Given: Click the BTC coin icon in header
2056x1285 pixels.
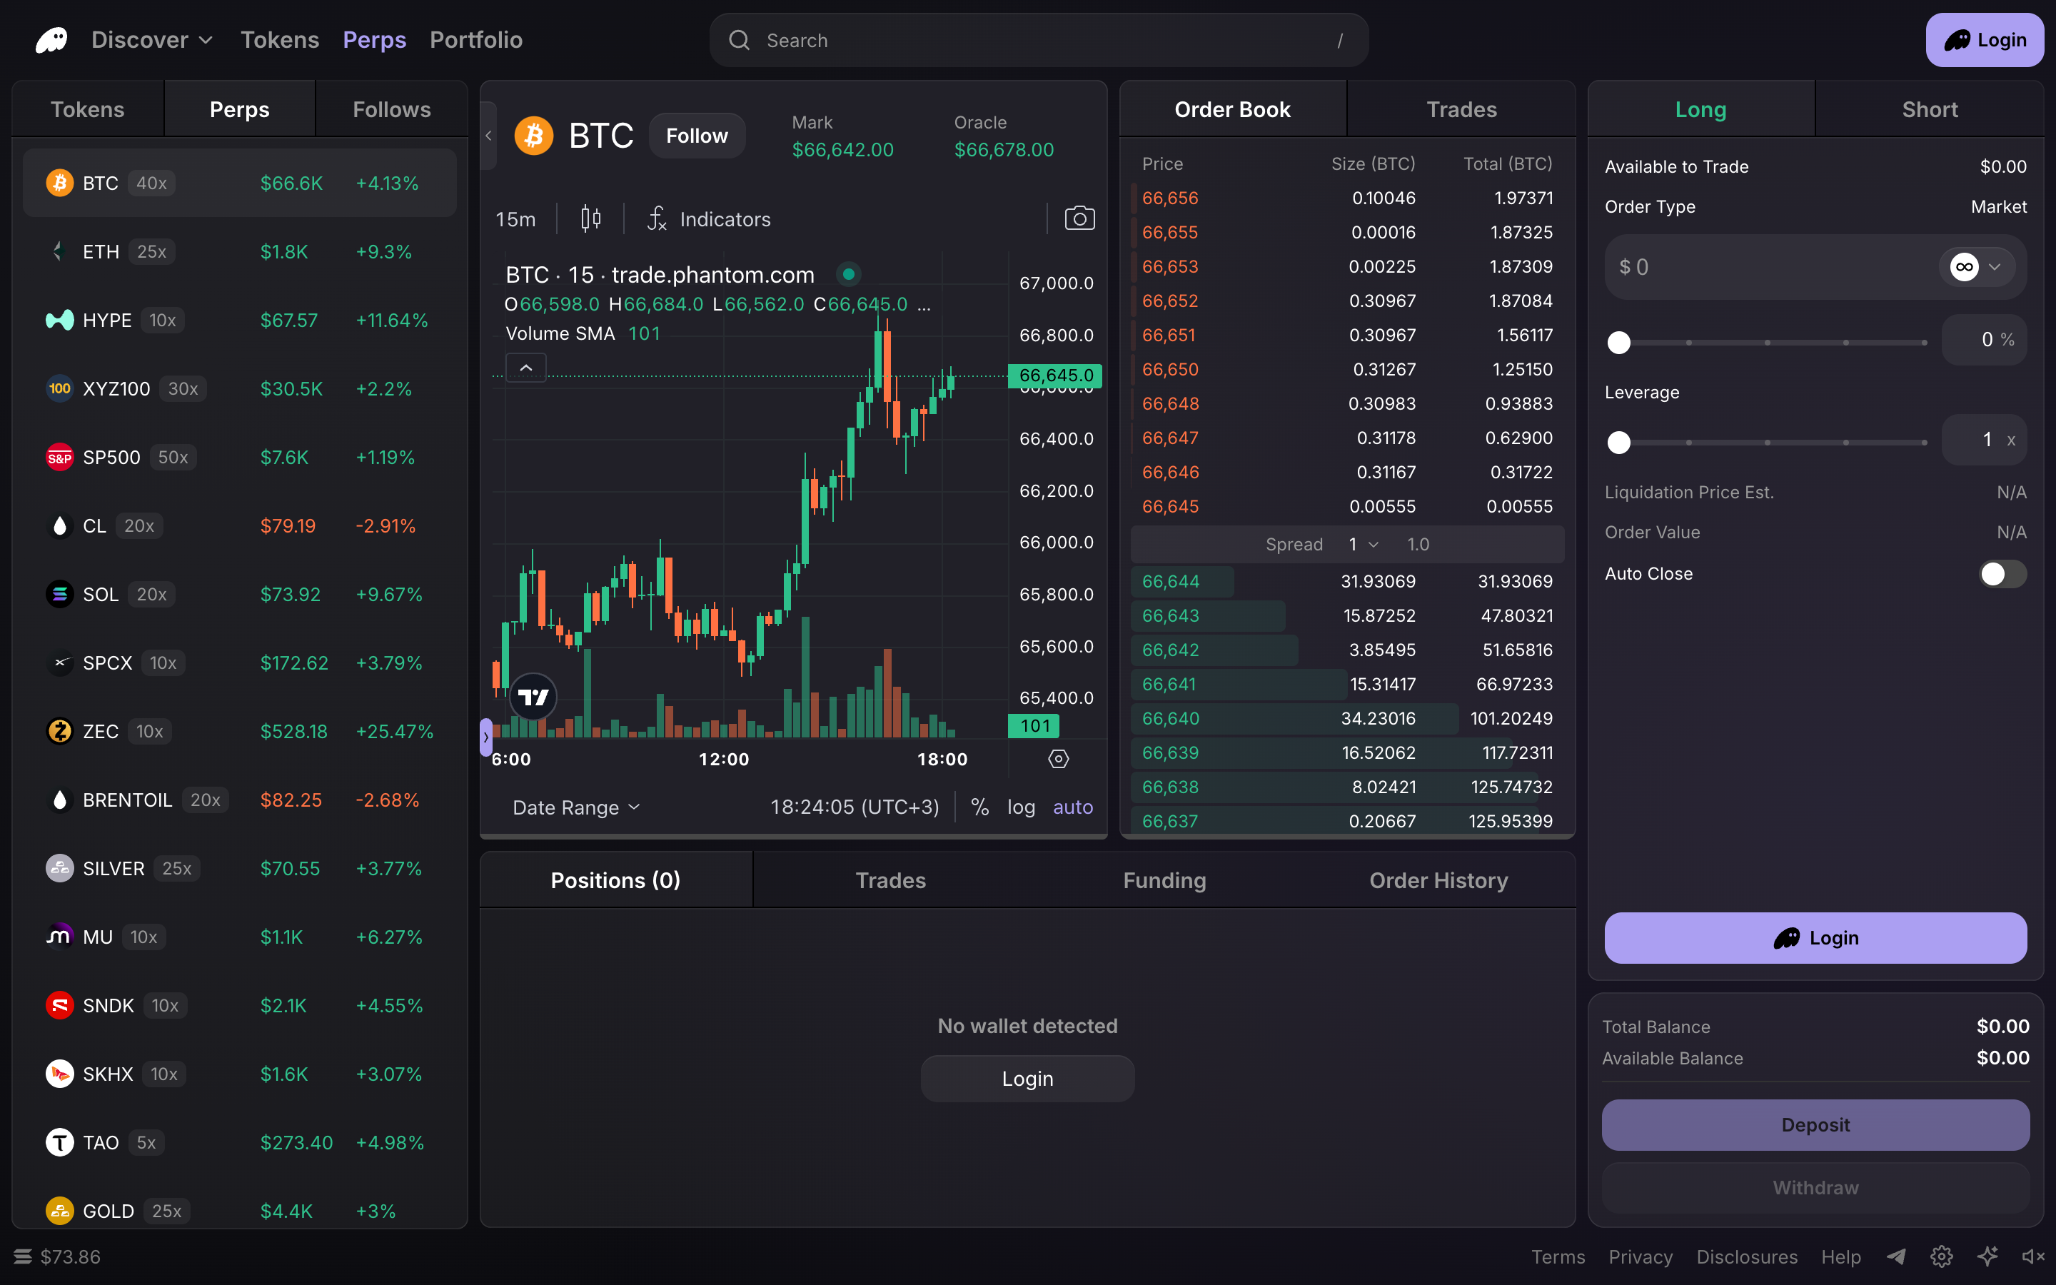Looking at the screenshot, I should point(533,136).
